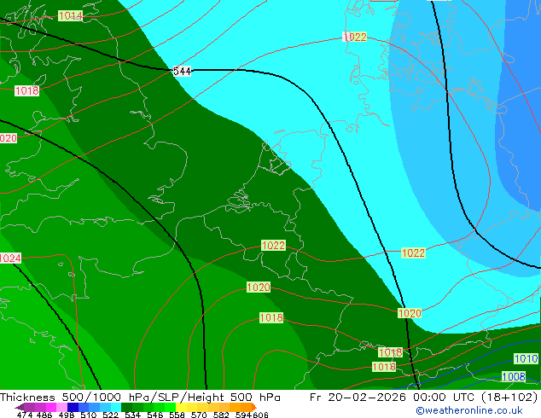Click the 606 legend value
This screenshot has width=541, height=418.
coord(260,415)
